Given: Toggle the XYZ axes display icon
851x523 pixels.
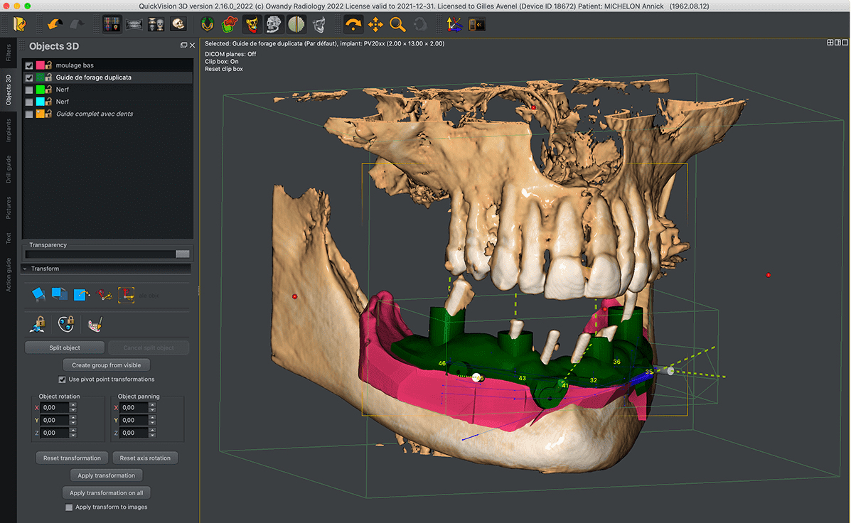Looking at the screenshot, I should 453,25.
